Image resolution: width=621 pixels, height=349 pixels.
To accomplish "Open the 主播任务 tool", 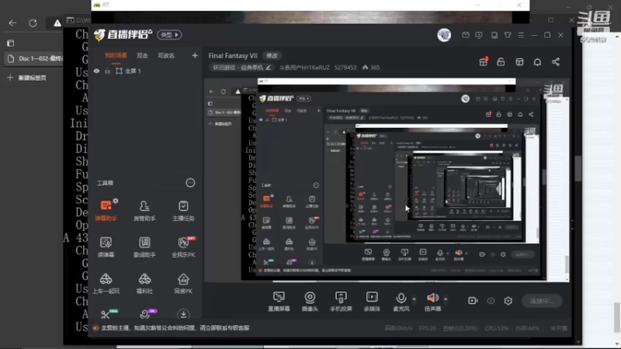I will [x=183, y=210].
